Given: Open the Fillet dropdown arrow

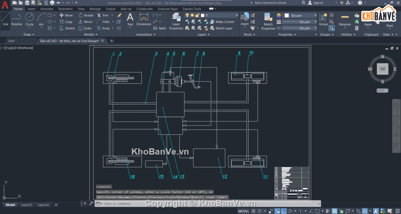Looking at the screenshot, I should pyautogui.click(x=112, y=22).
